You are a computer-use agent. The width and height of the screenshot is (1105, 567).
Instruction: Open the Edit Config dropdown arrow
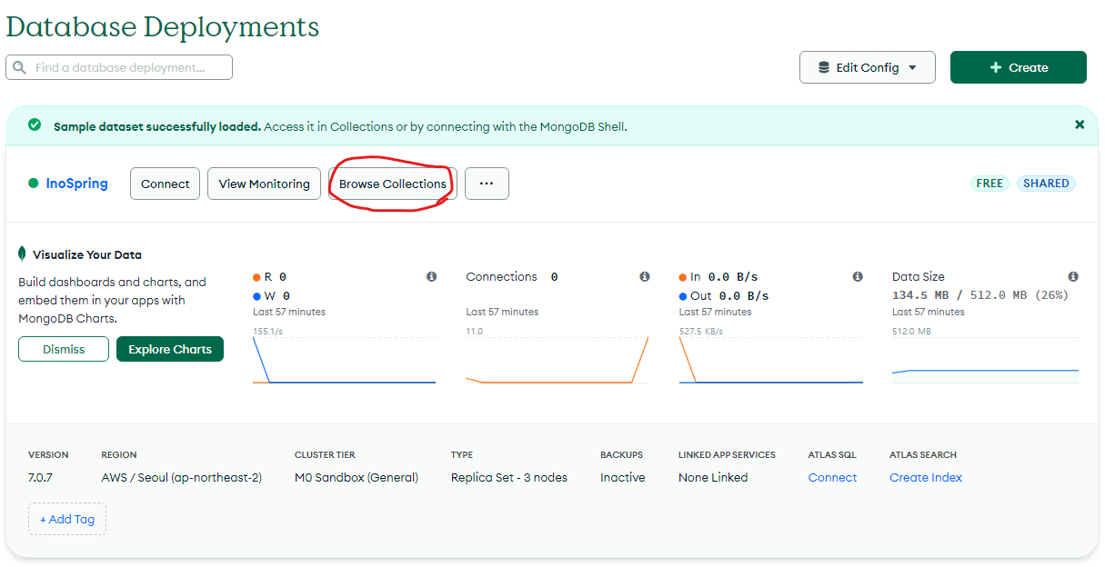click(x=912, y=67)
